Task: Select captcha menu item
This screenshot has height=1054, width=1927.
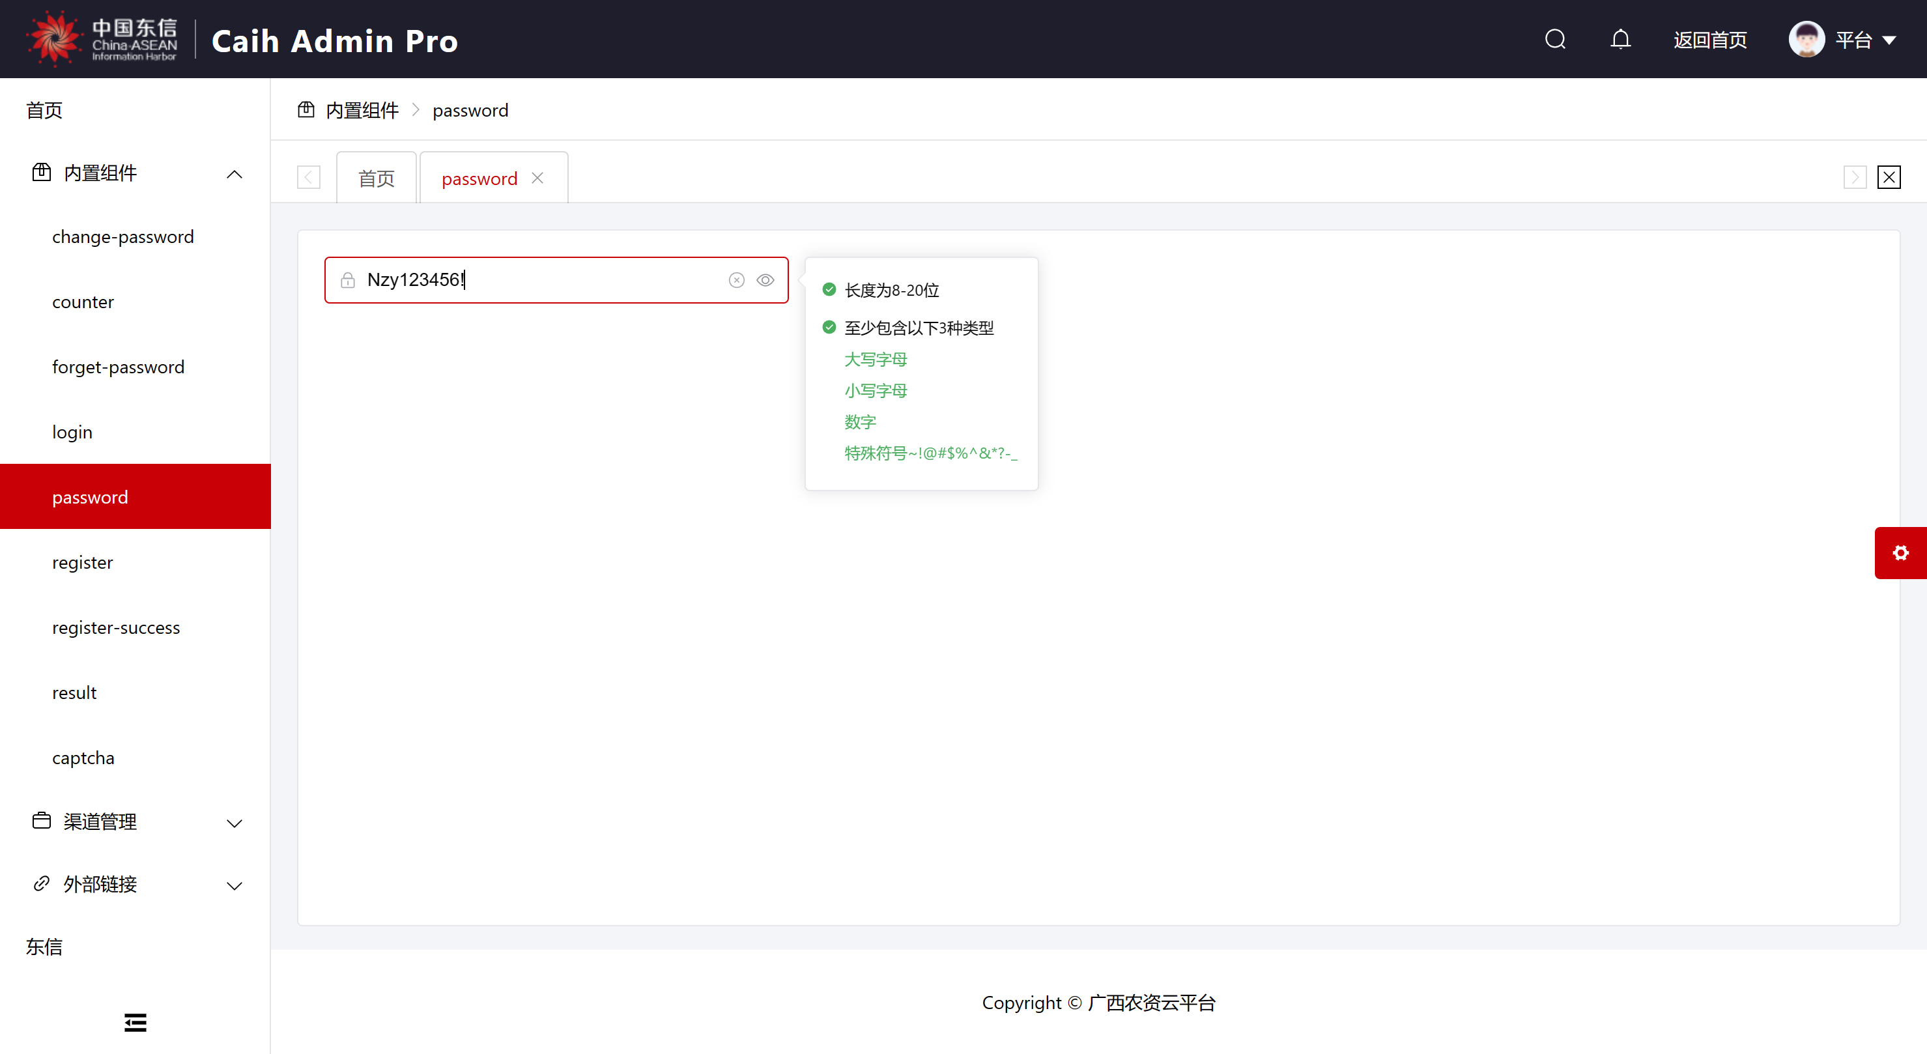Action: click(83, 758)
